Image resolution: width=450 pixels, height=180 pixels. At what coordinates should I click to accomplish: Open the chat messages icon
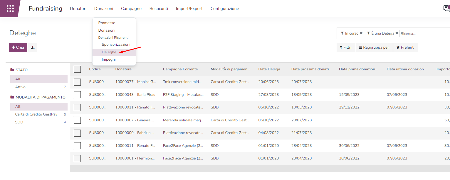pyautogui.click(x=446, y=9)
